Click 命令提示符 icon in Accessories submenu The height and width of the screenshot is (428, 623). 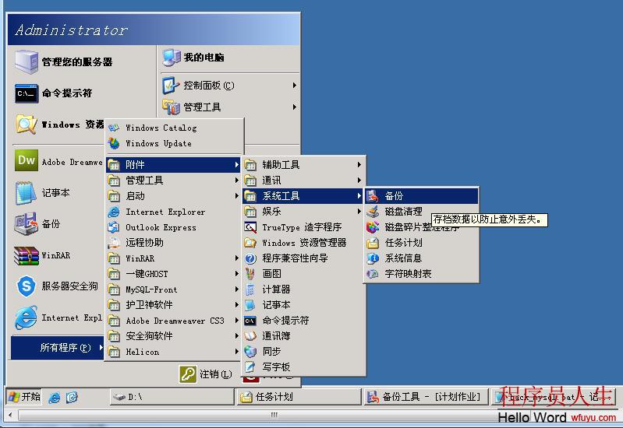click(250, 321)
